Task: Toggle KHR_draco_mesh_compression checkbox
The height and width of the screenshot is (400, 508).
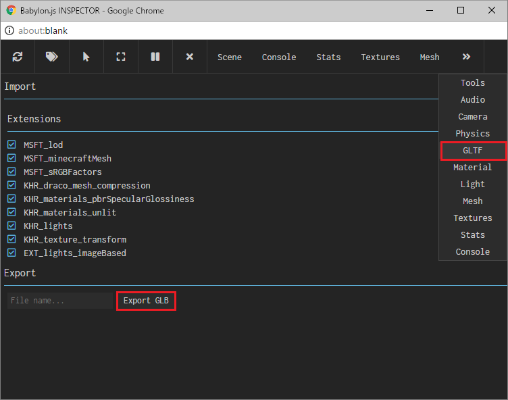Action: coord(11,185)
